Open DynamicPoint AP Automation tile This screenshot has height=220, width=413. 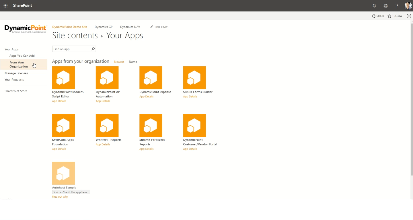click(x=107, y=78)
